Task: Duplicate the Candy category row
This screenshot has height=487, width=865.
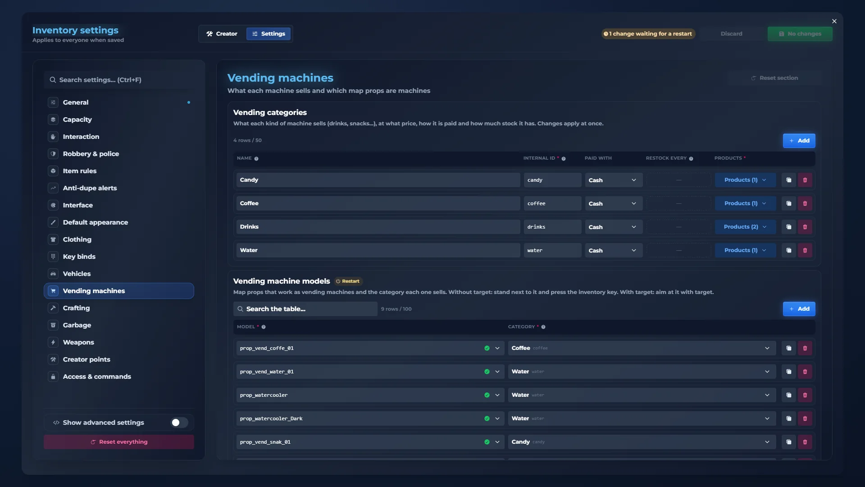Action: coord(788,180)
